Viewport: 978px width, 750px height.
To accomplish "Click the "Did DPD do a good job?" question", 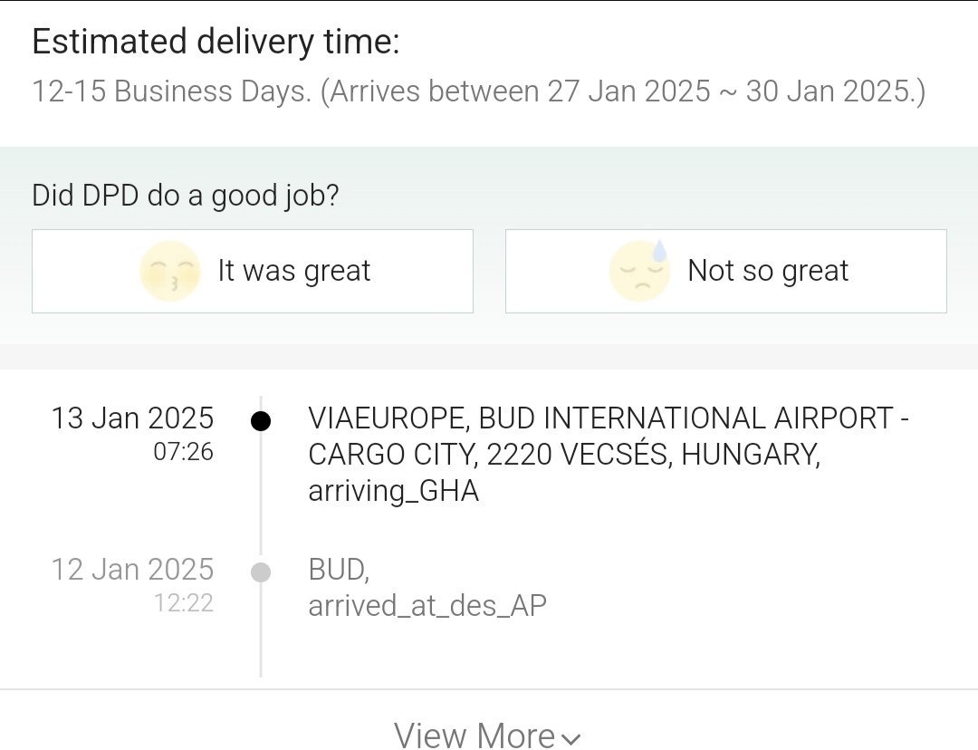I will pos(186,195).
